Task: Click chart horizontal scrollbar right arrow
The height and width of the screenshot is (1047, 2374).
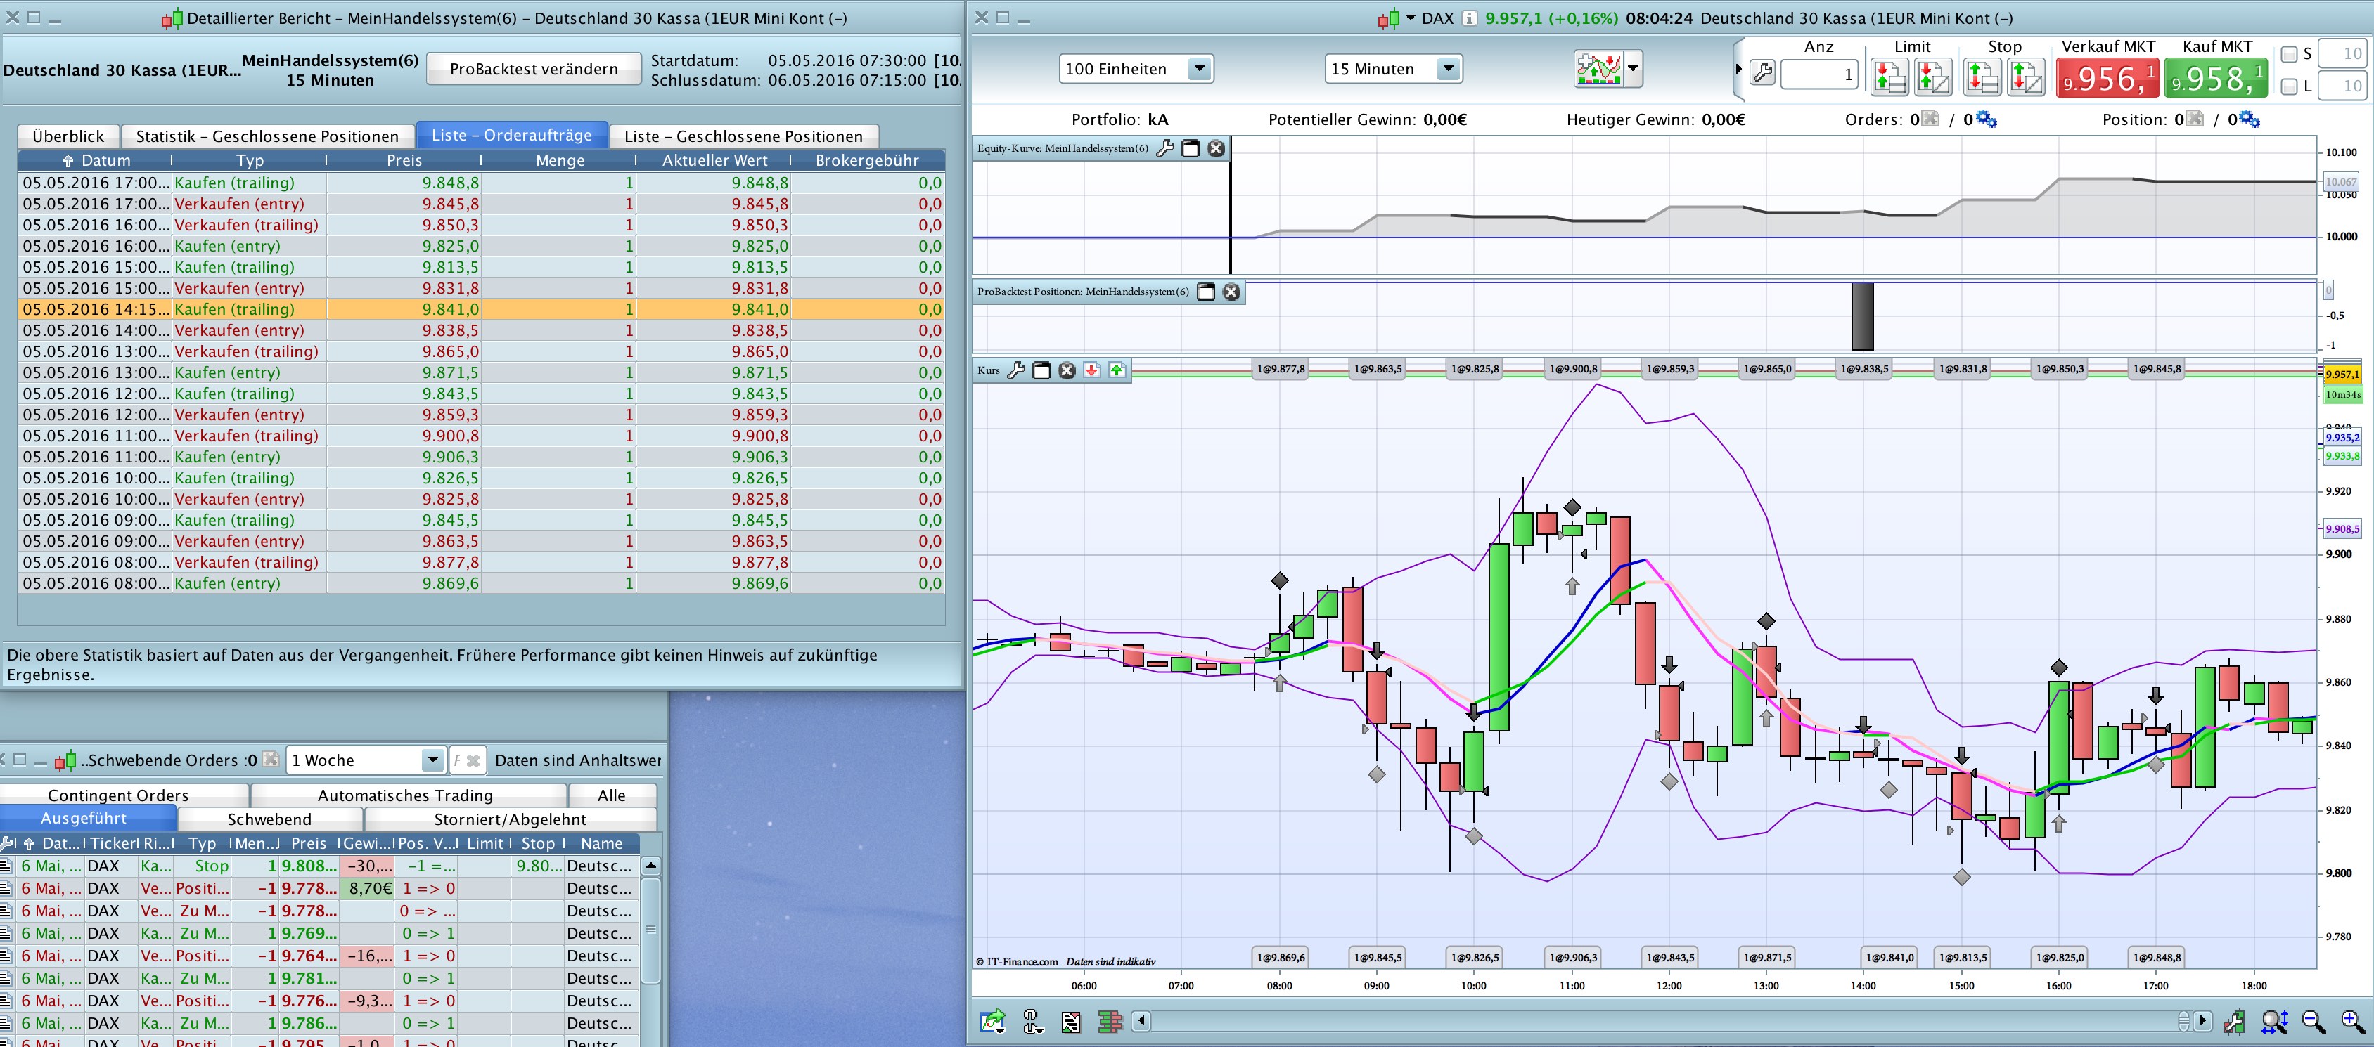Action: (2202, 1020)
